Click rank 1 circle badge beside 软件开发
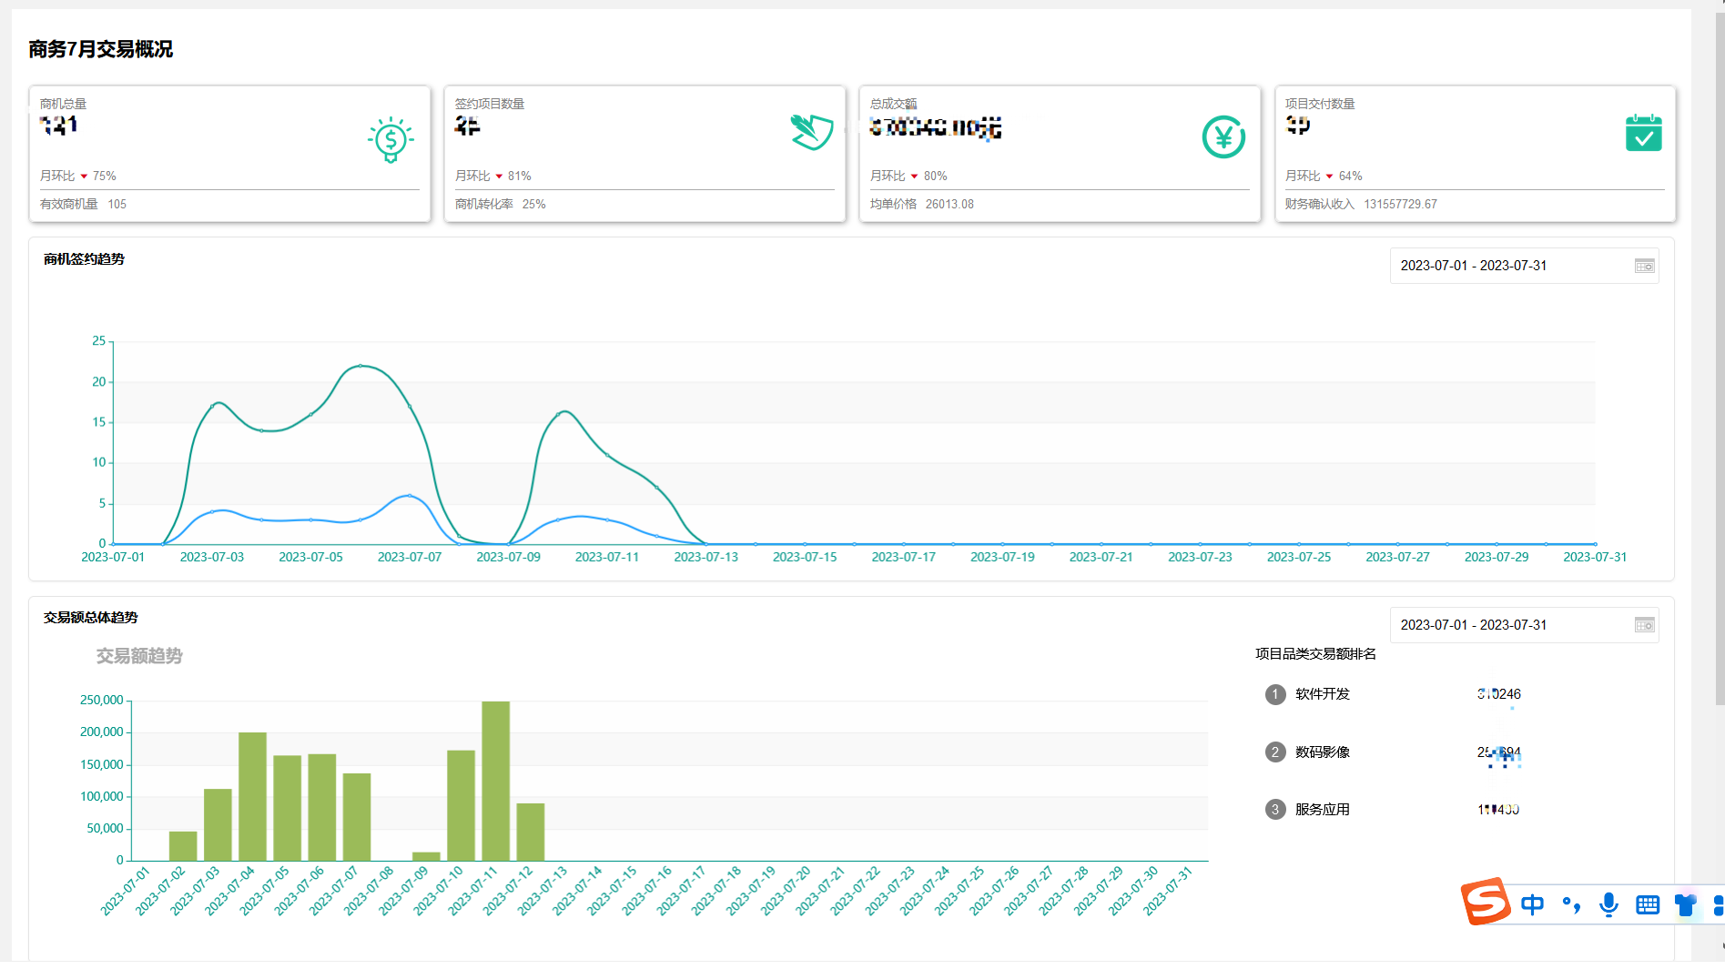Viewport: 1725px width, 969px height. pos(1275,694)
